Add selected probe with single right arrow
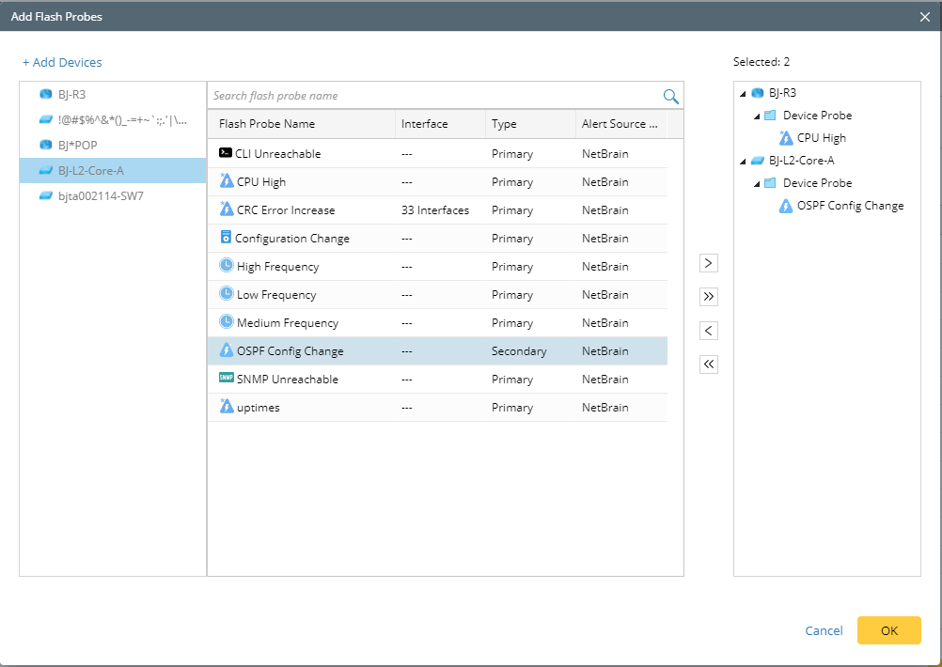The width and height of the screenshot is (942, 667). [x=708, y=263]
